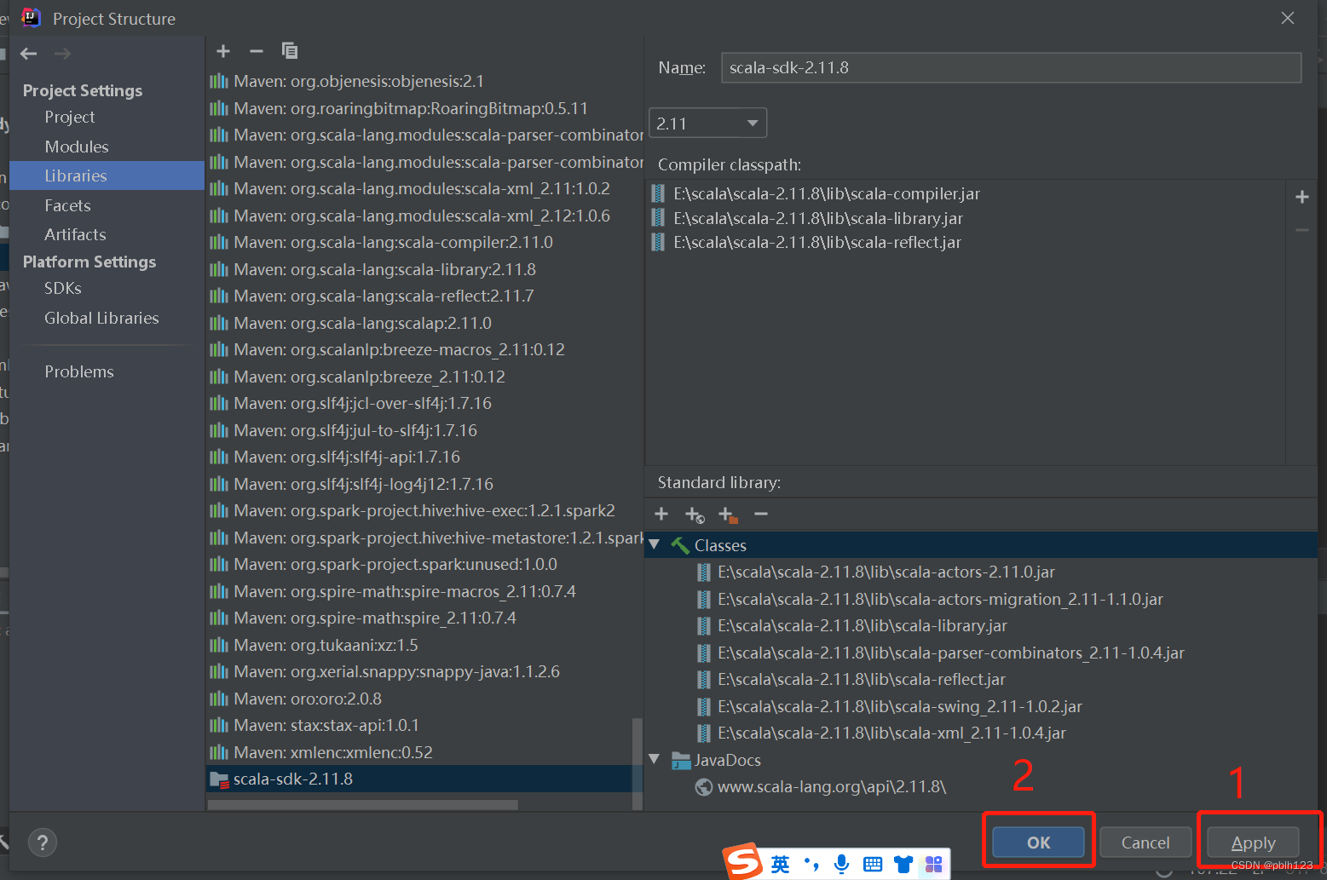Go forward with the right arrow
This screenshot has height=880, width=1327.
(62, 54)
